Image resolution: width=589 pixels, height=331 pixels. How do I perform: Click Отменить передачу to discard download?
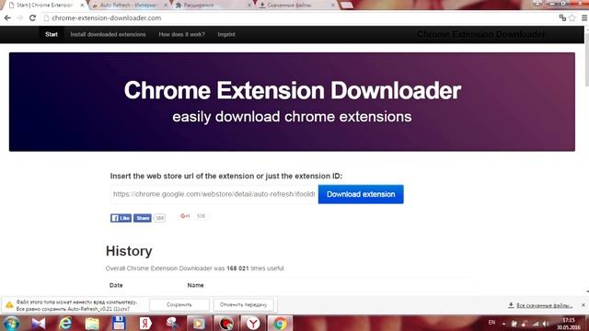[x=243, y=304]
